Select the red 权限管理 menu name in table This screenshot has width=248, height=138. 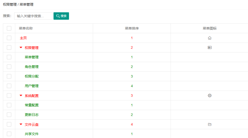[32, 48]
